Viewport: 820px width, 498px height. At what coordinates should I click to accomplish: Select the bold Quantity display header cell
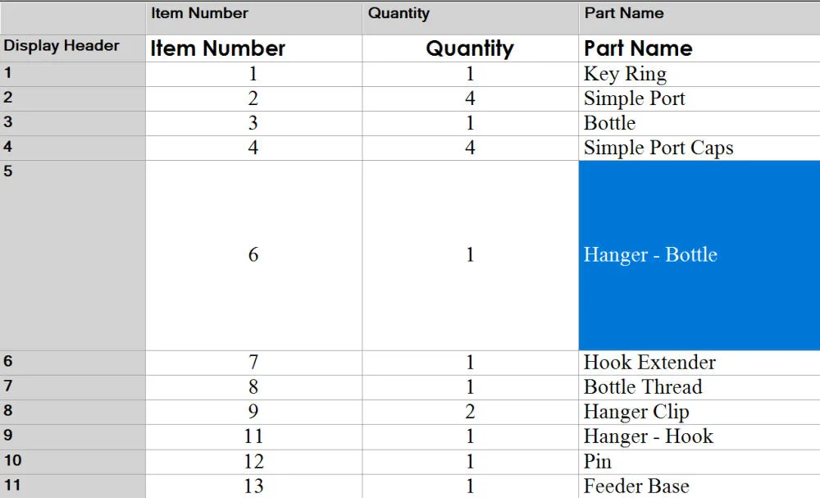click(470, 48)
